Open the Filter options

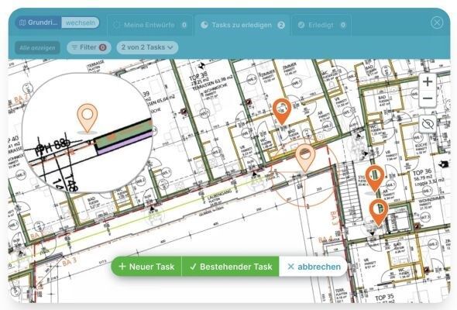(x=89, y=47)
